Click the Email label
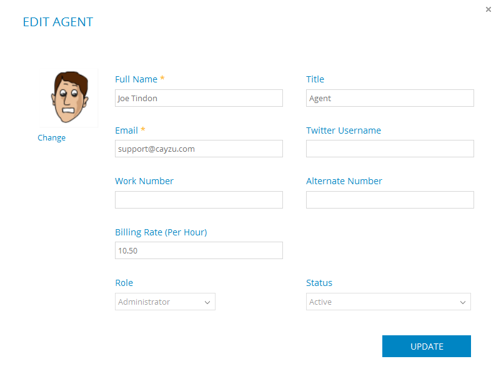Image resolution: width=496 pixels, height=379 pixels. 127,130
